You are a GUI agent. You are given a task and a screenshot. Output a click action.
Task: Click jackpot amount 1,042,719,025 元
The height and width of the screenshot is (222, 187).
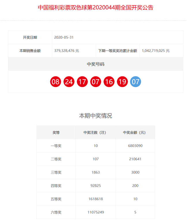(156, 51)
